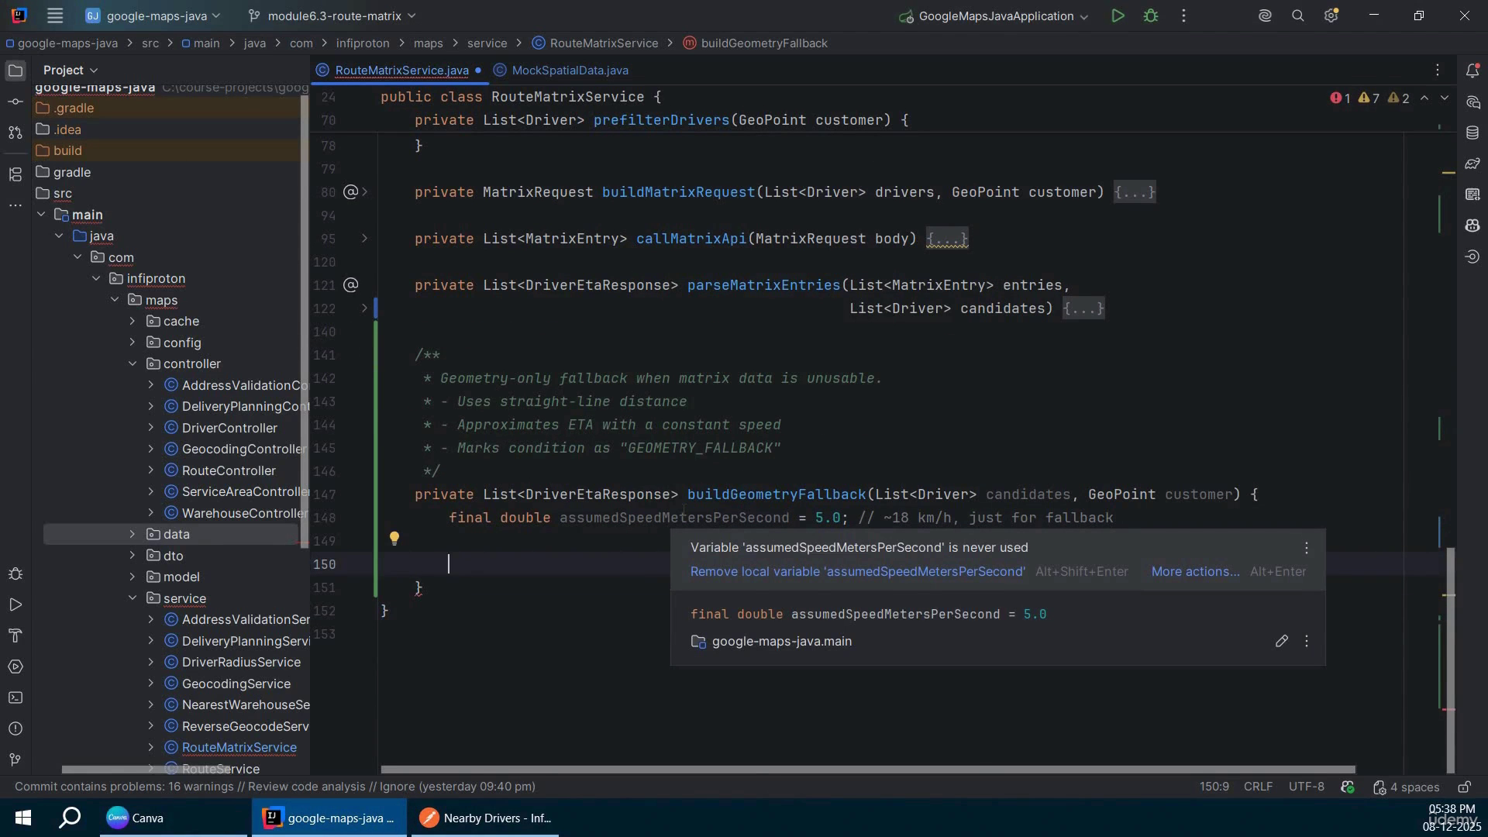The image size is (1488, 837).
Task: Click More actions link in tooltip
Action: click(x=1195, y=572)
